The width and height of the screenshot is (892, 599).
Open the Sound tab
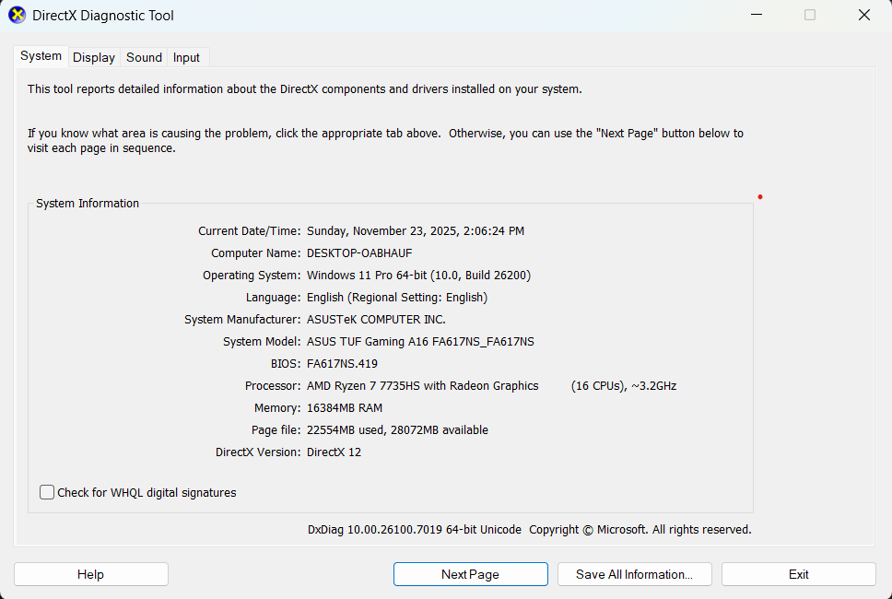click(x=144, y=57)
